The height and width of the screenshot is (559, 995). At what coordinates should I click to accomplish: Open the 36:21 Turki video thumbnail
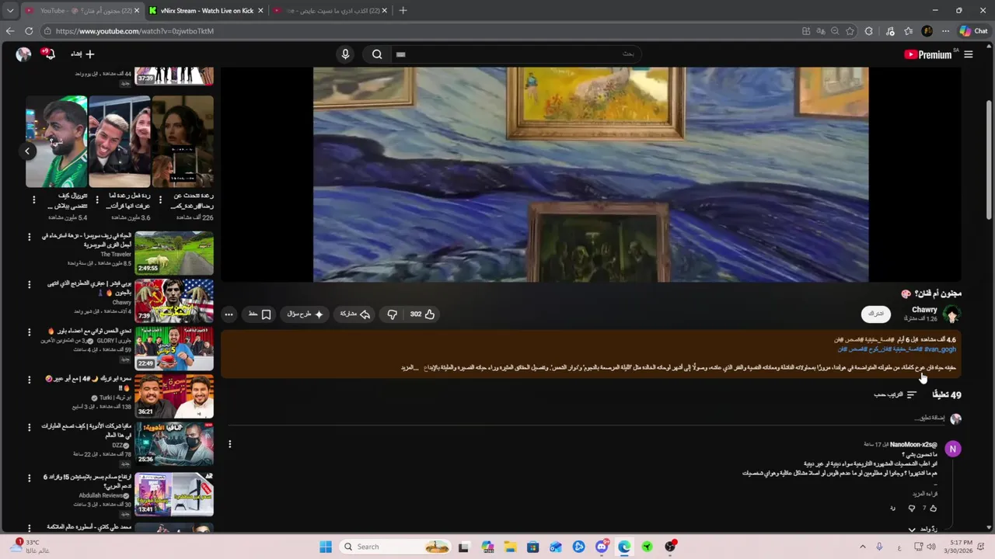pos(174,397)
